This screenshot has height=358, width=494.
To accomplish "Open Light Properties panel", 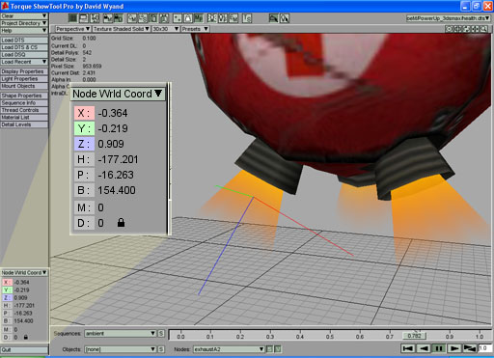I will (24, 79).
